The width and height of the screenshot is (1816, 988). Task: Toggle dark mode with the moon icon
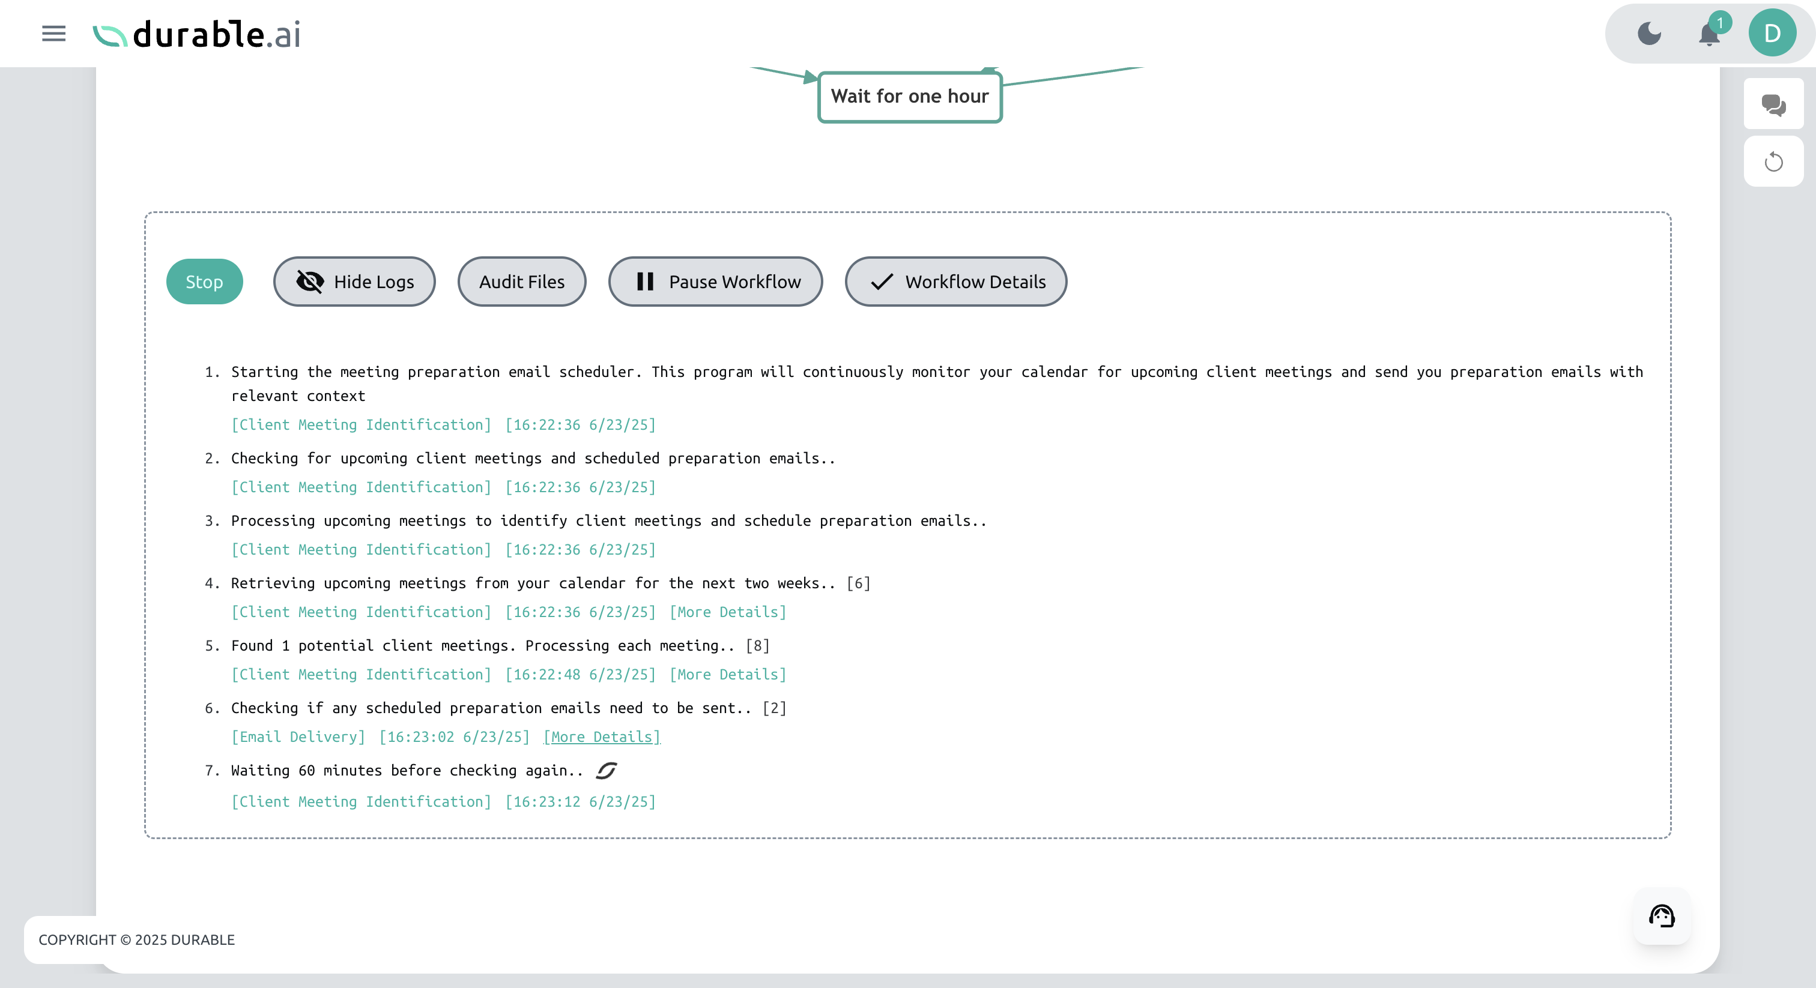click(x=1650, y=33)
